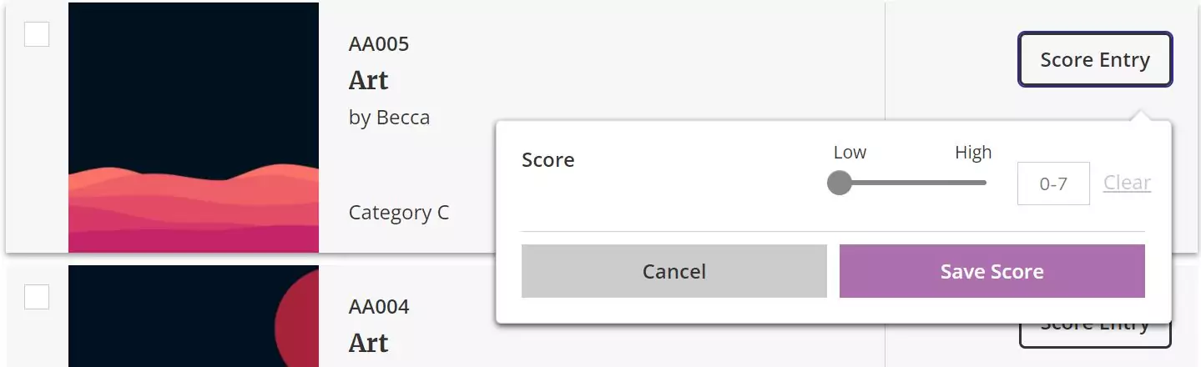
Task: Open the Art title of entry AA004
Action: [x=369, y=343]
